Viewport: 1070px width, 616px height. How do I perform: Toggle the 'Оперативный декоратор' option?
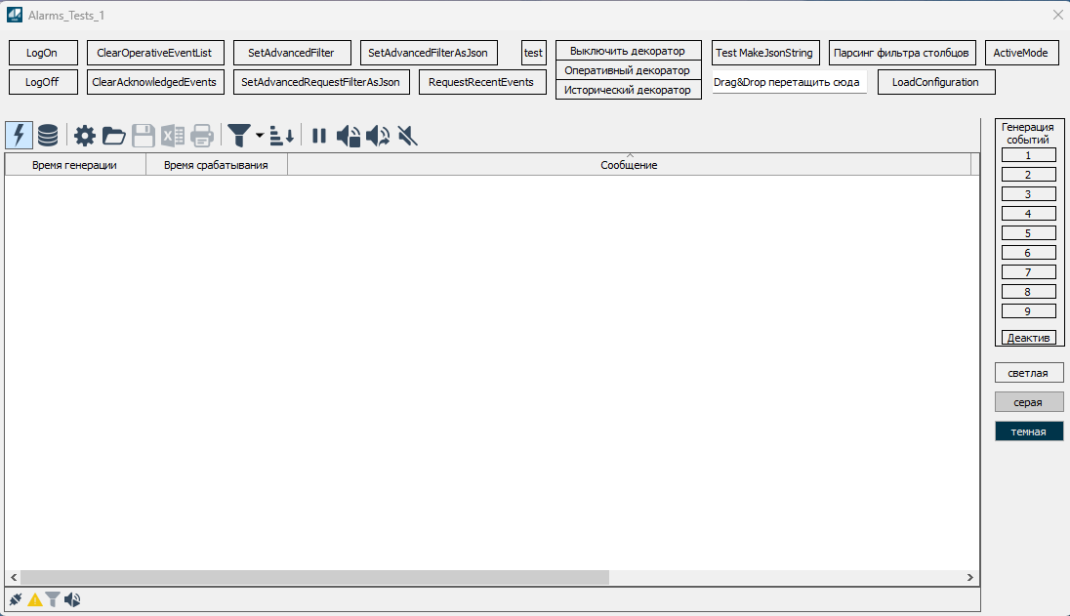tap(627, 70)
